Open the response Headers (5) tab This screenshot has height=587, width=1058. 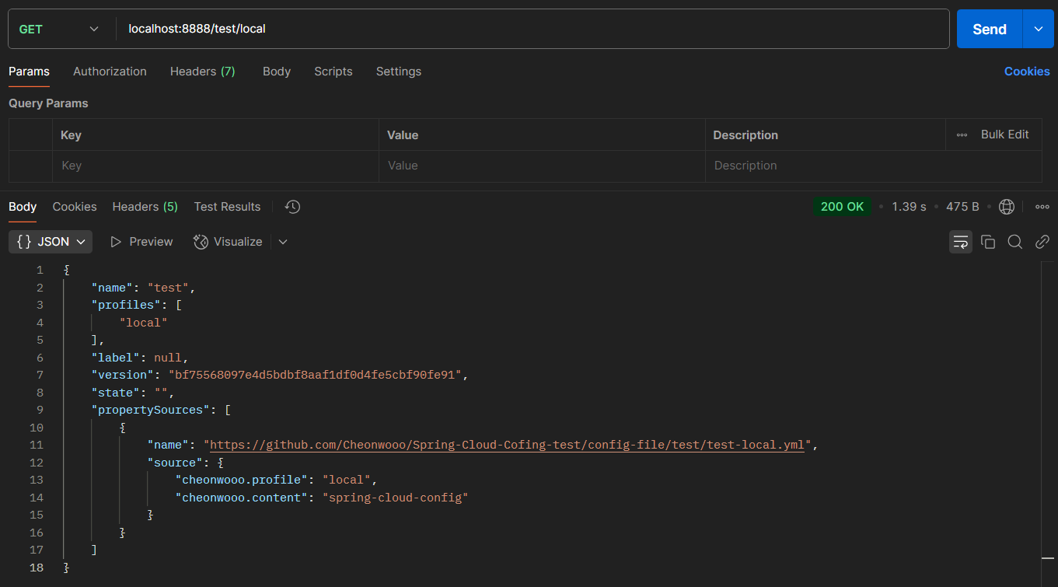coord(145,207)
